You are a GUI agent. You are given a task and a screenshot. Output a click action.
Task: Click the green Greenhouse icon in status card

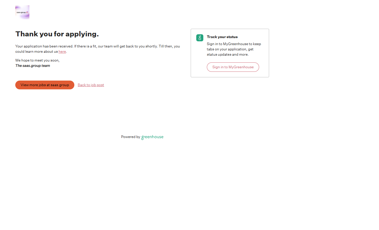[200, 38]
